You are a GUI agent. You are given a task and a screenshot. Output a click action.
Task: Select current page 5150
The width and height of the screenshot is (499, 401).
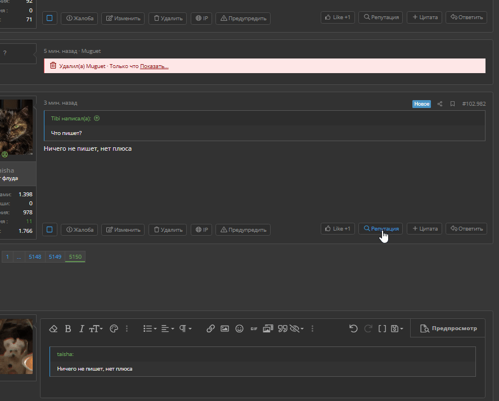75,257
